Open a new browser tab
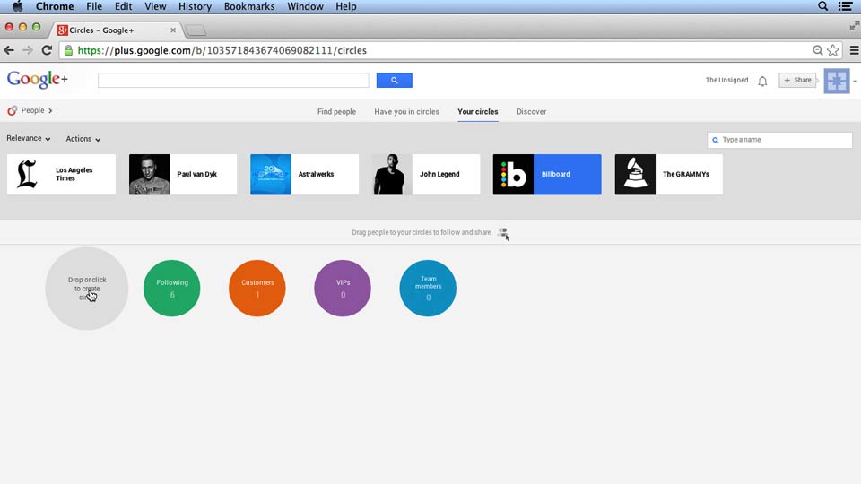861x484 pixels. [x=195, y=30]
